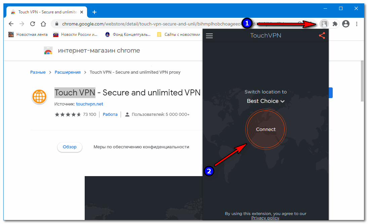
Task: Click the TouchVPN extension icon in toolbar
Action: [x=324, y=24]
